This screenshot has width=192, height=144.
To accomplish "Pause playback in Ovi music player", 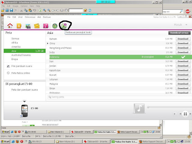I will pyautogui.click(x=185, y=114).
